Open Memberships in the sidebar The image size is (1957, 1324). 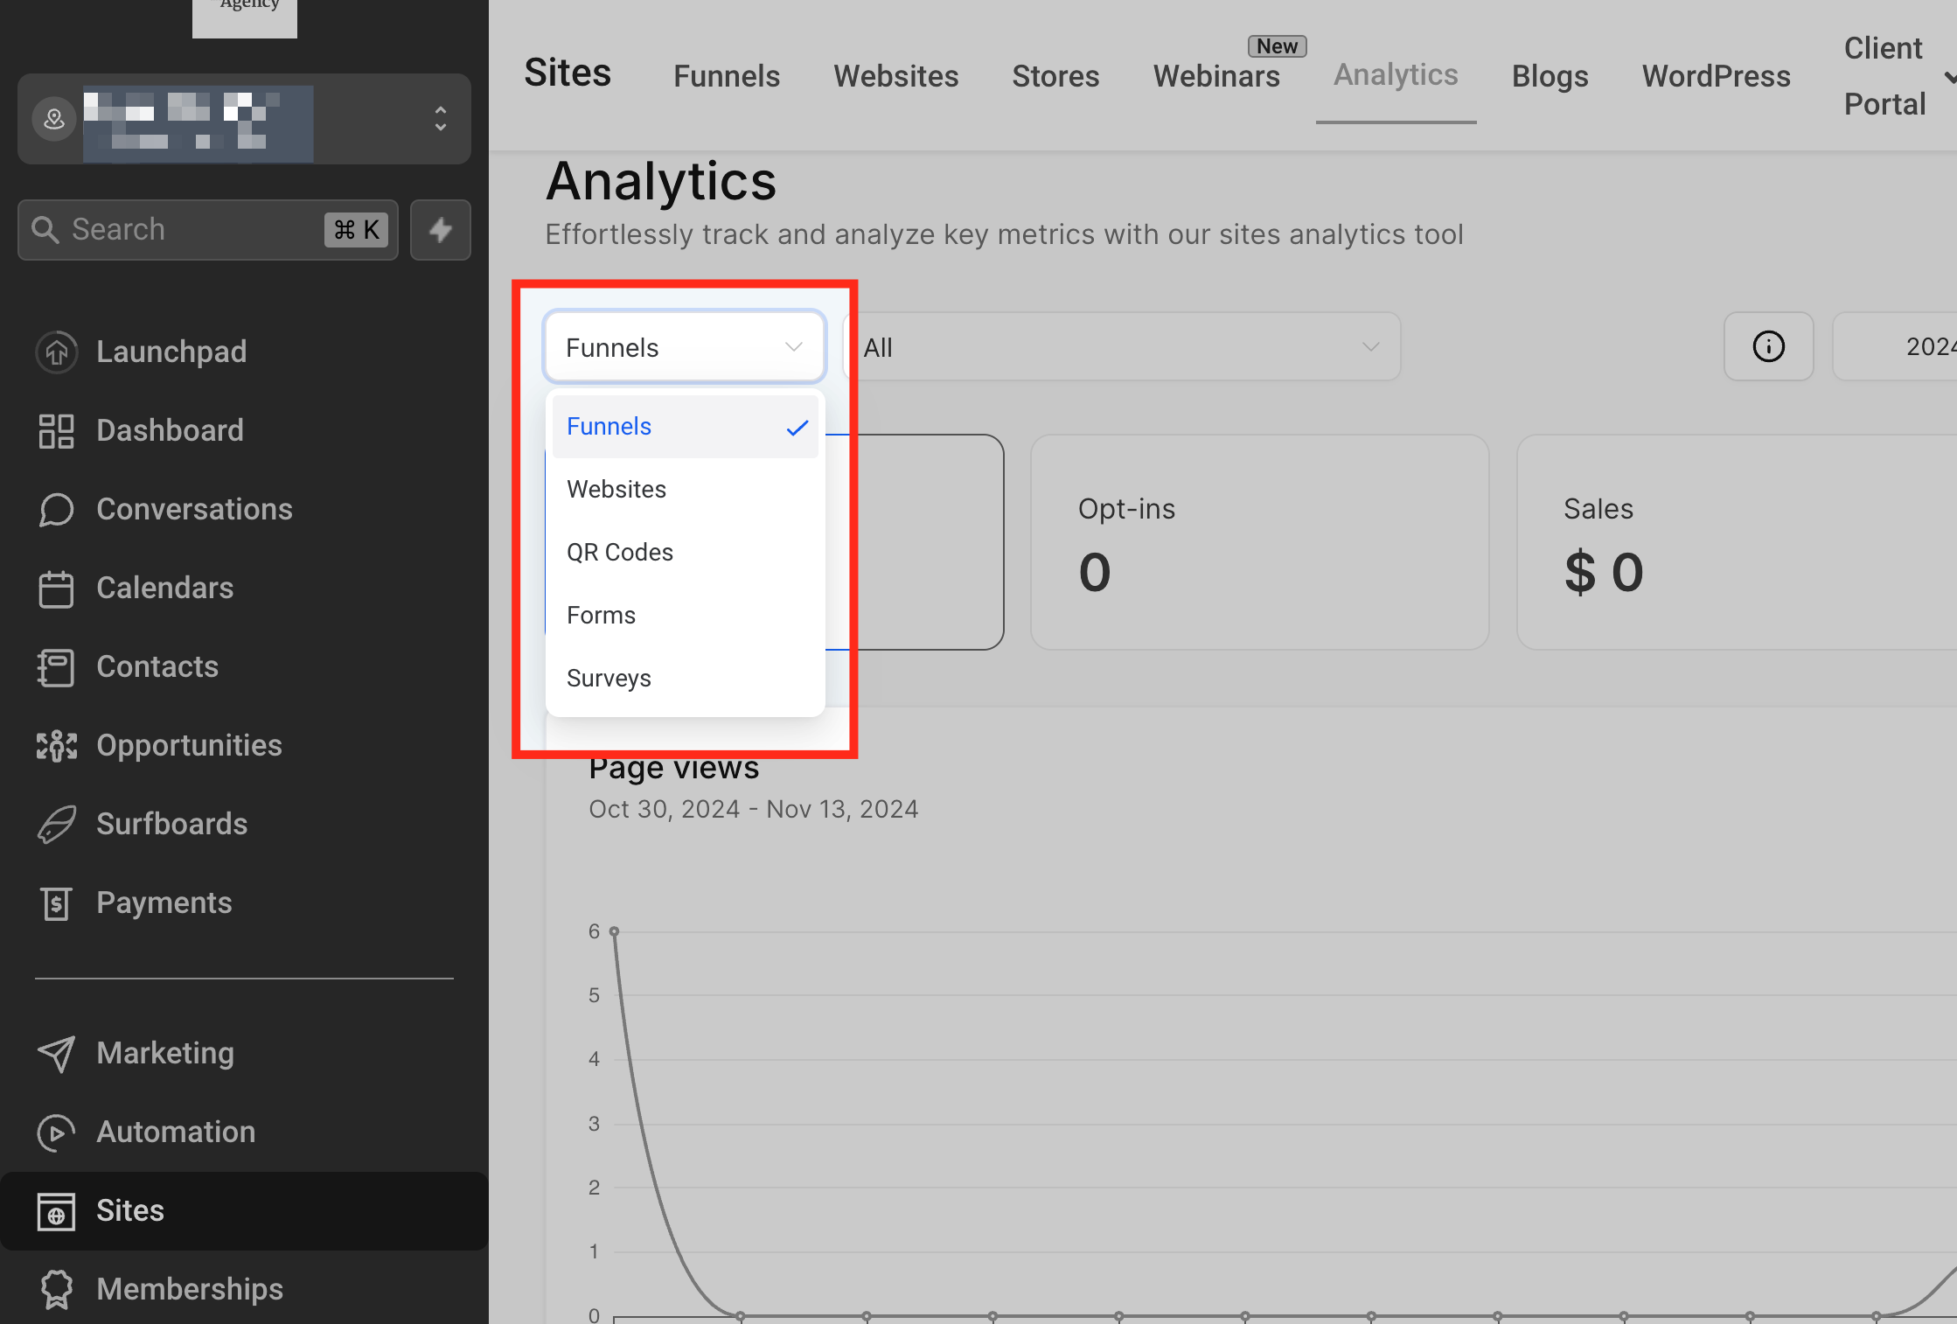[190, 1289]
